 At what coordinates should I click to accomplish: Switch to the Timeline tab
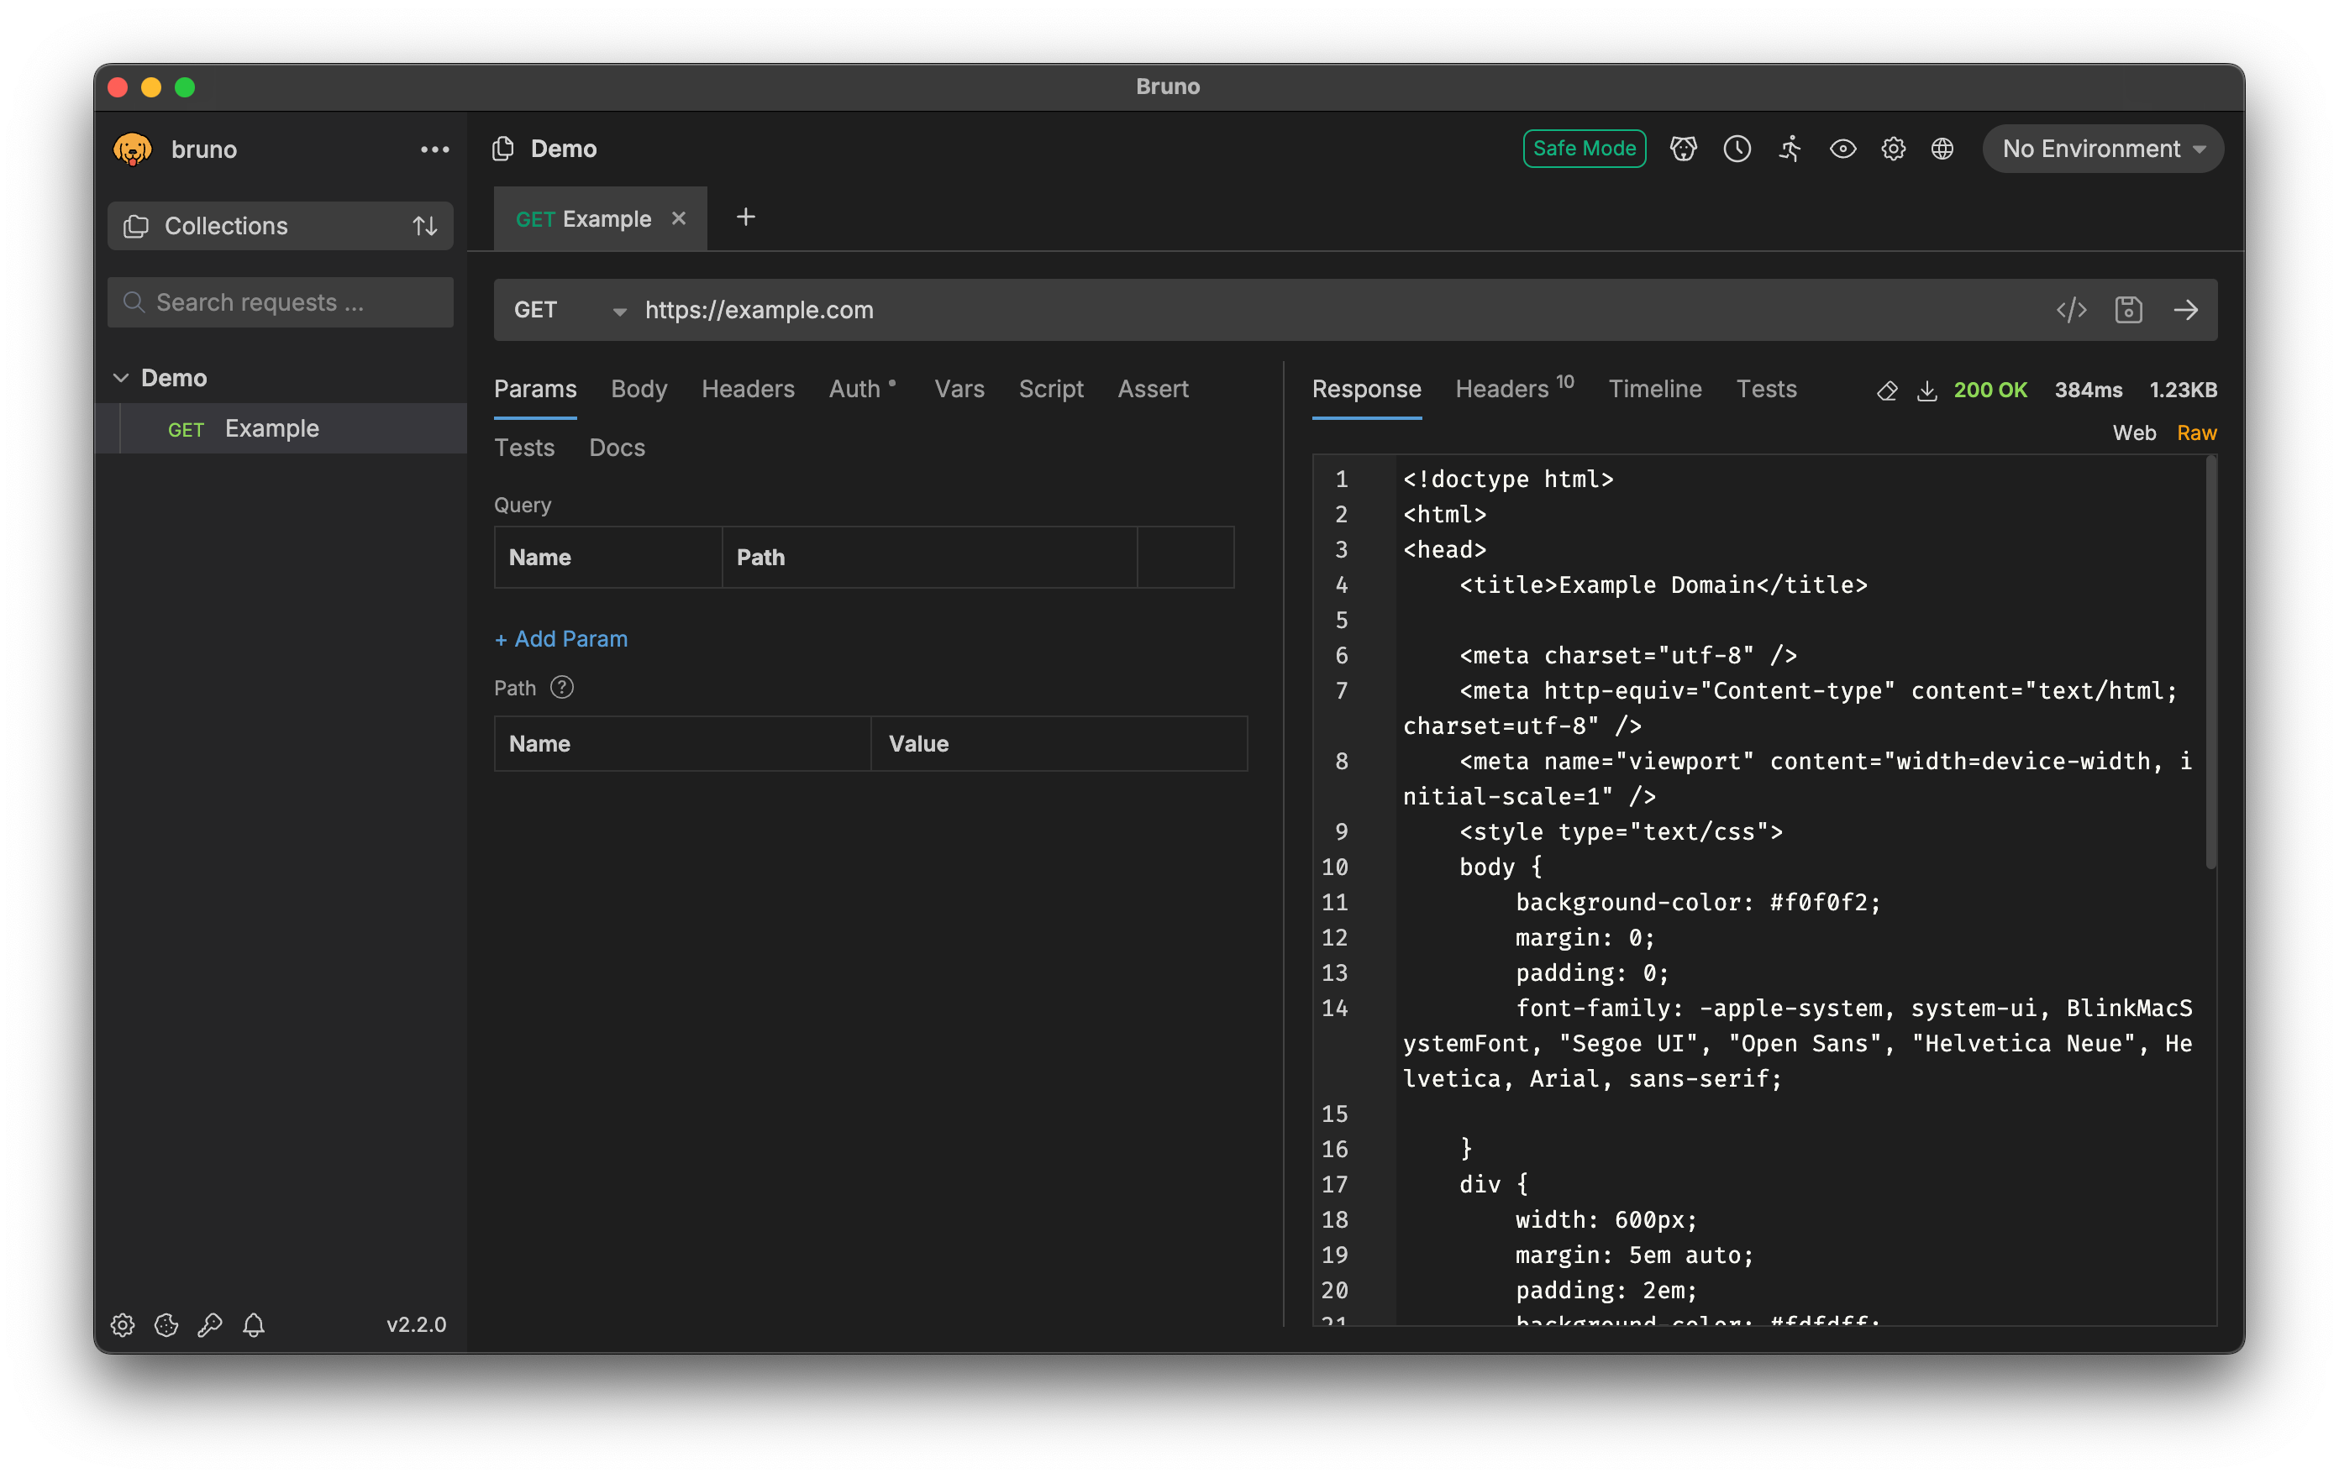click(x=1655, y=390)
